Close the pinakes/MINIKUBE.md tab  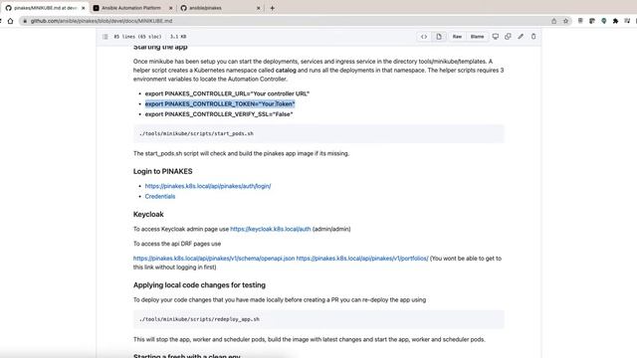(x=84, y=8)
